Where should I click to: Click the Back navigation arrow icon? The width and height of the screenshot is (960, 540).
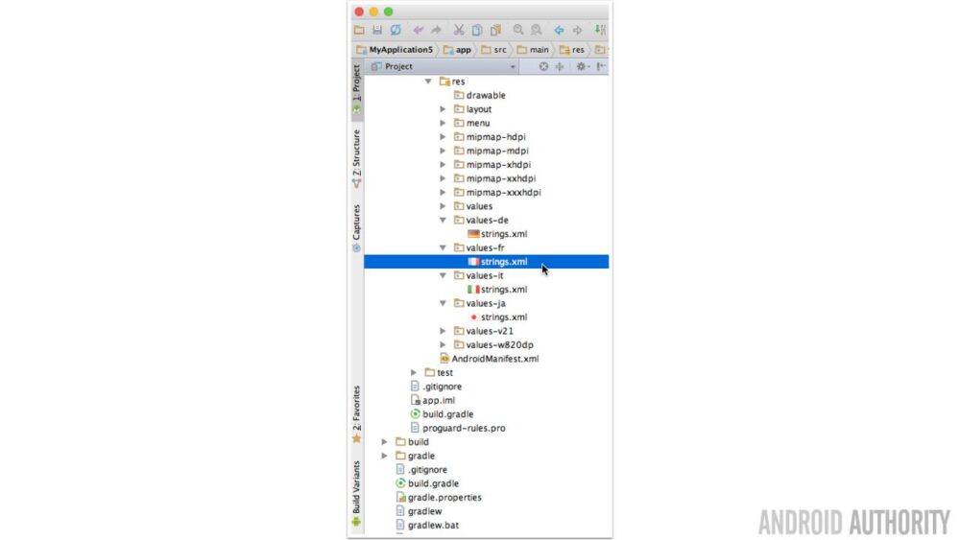(559, 30)
